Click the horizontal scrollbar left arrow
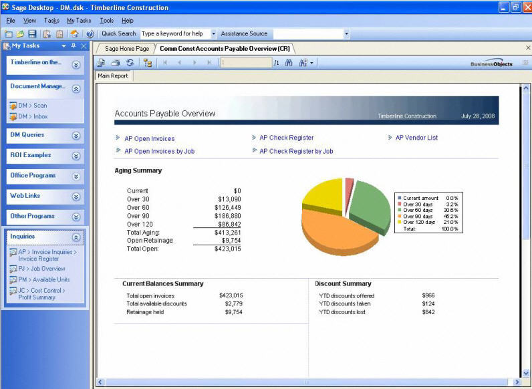The width and height of the screenshot is (532, 389). pos(100,382)
